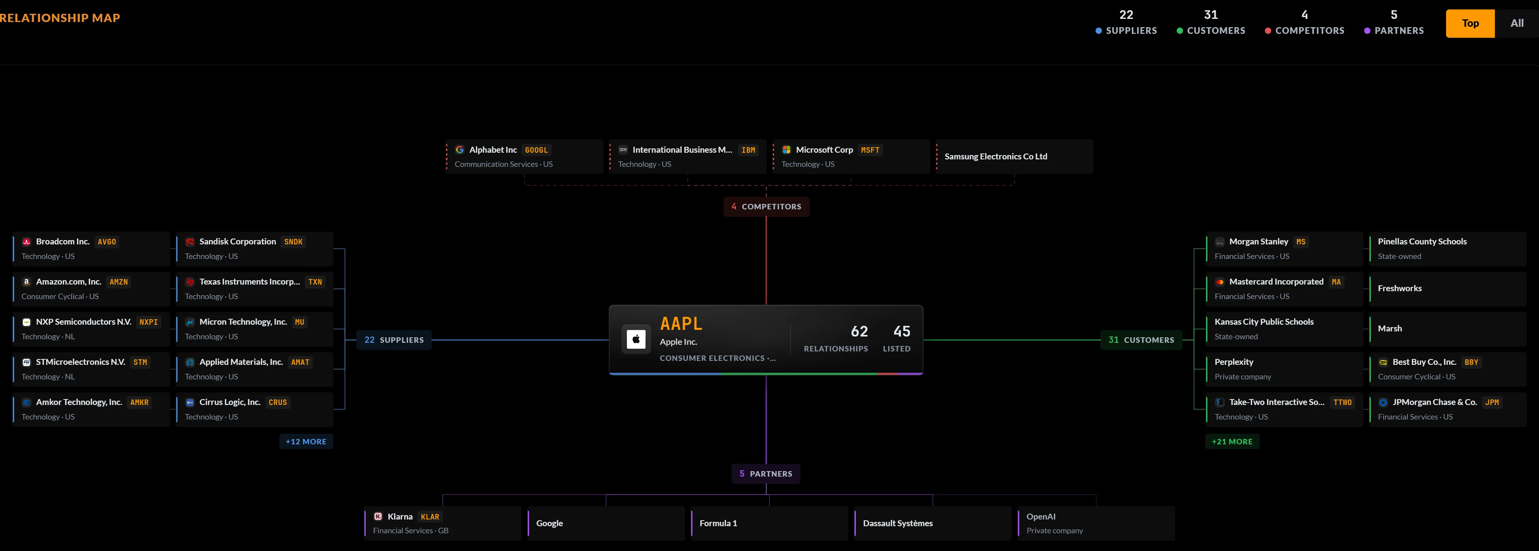
Task: Toggle the Partners legend filter
Action: click(1394, 22)
